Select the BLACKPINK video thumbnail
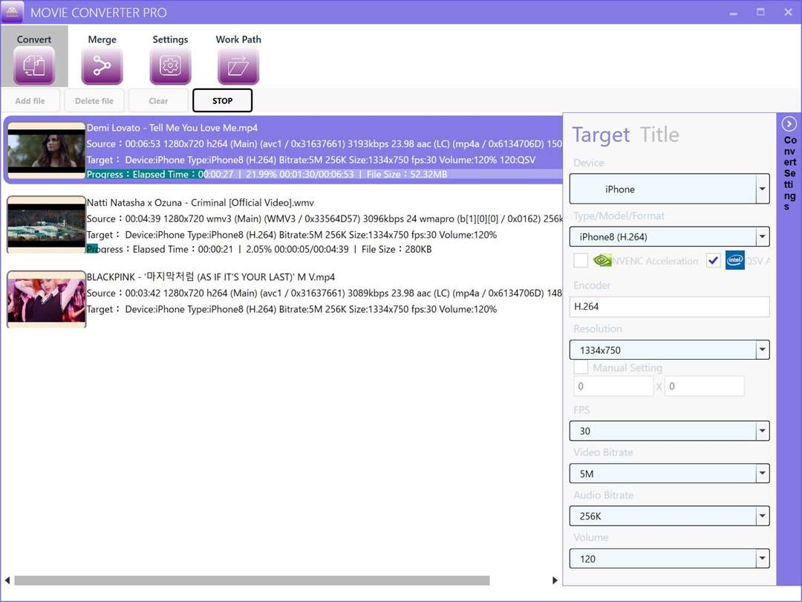Image resolution: width=802 pixels, height=602 pixels. (46, 300)
